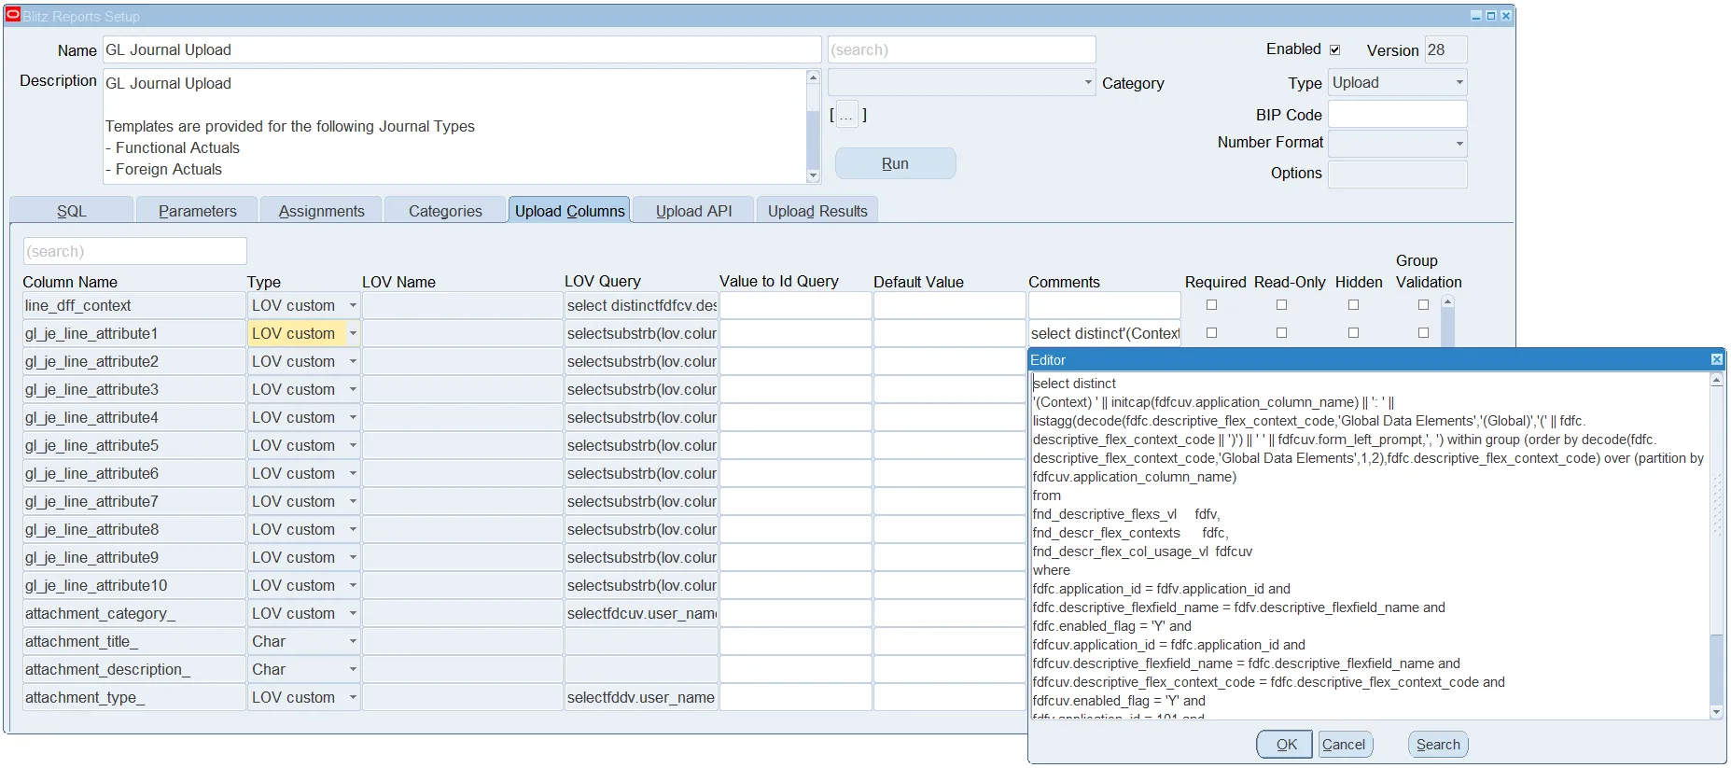This screenshot has width=1731, height=768.
Task: Close the Editor popup window
Action: tap(1716, 359)
